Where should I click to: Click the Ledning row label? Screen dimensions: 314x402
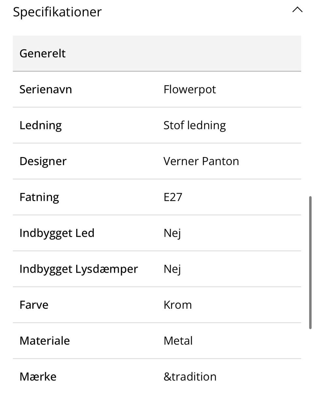40,125
